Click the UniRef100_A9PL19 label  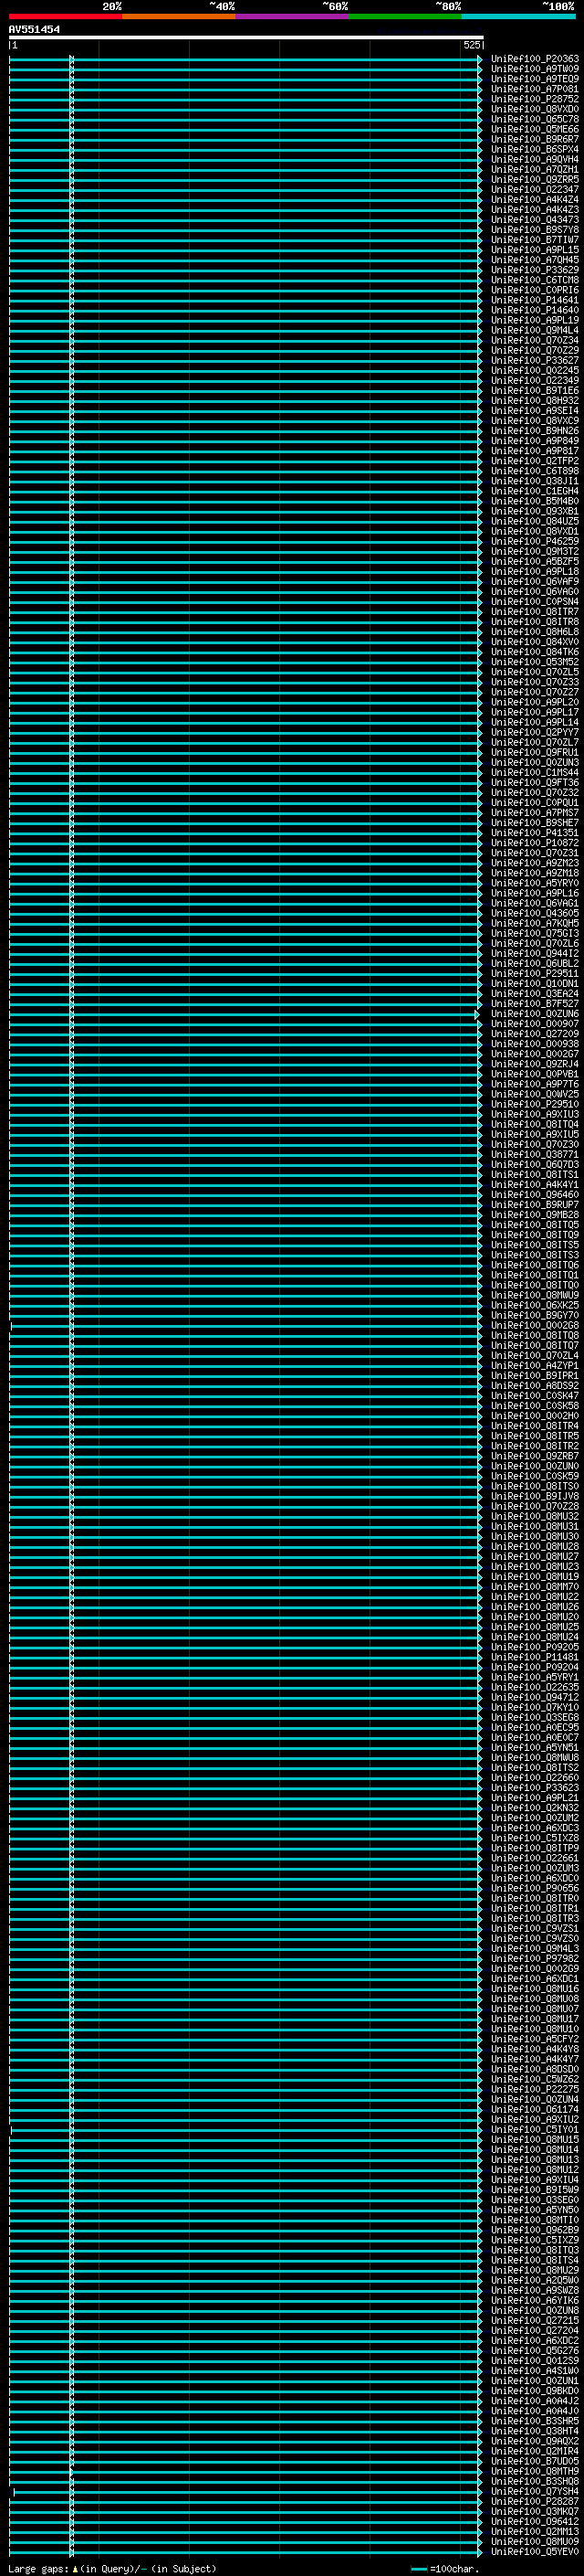point(534,320)
